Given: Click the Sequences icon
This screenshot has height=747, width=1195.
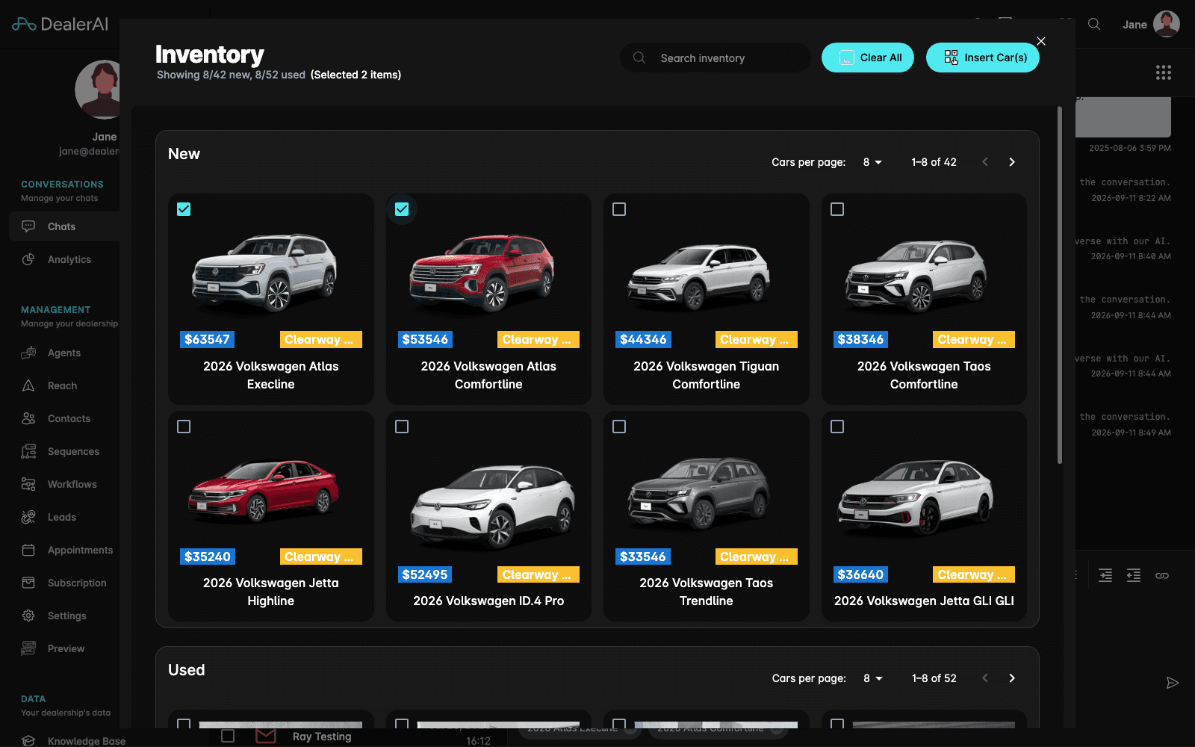Looking at the screenshot, I should click(28, 451).
